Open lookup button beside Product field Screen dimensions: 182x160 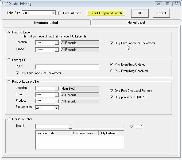(x=57, y=101)
